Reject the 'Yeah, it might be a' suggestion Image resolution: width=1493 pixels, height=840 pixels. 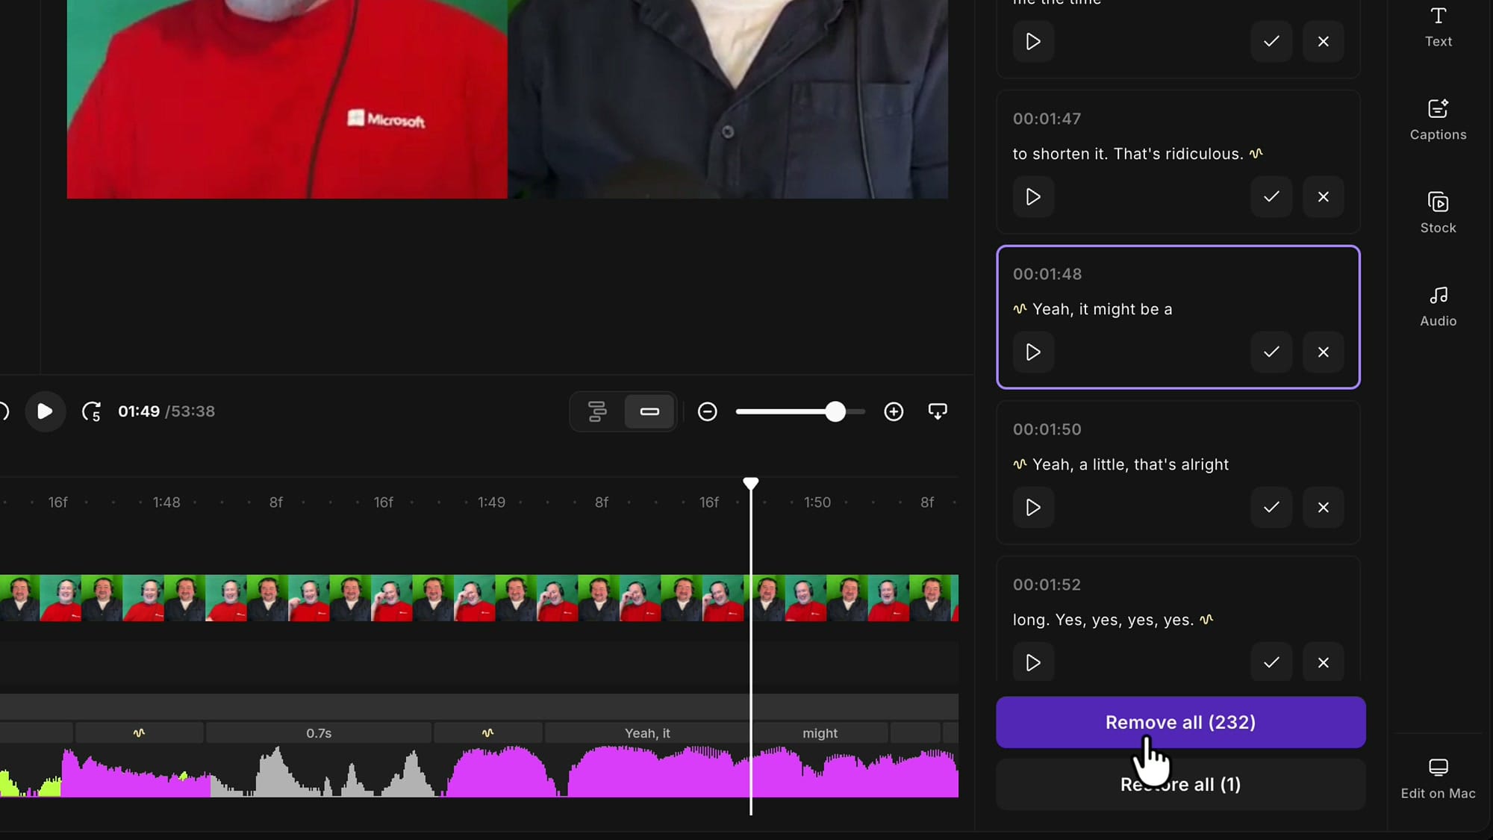[x=1323, y=352]
